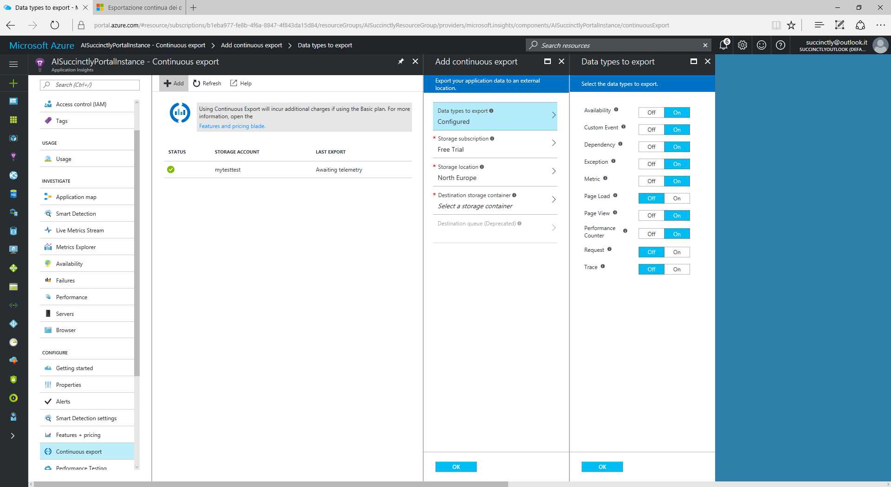891x487 pixels.
Task: Click the Refresh icon on the export list
Action: (x=207, y=83)
